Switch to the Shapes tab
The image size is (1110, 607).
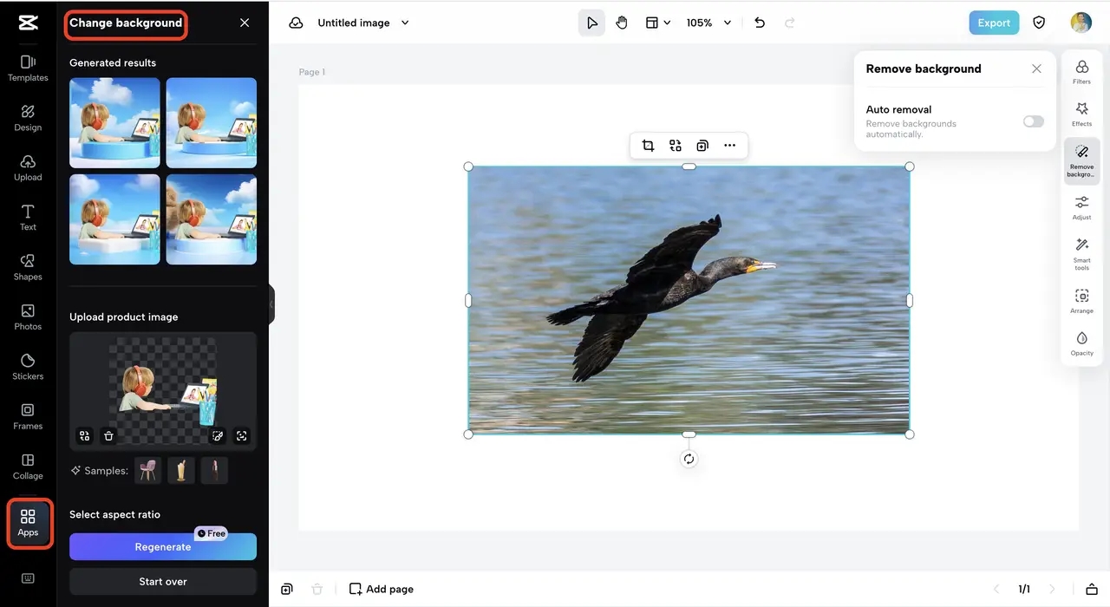(x=28, y=266)
